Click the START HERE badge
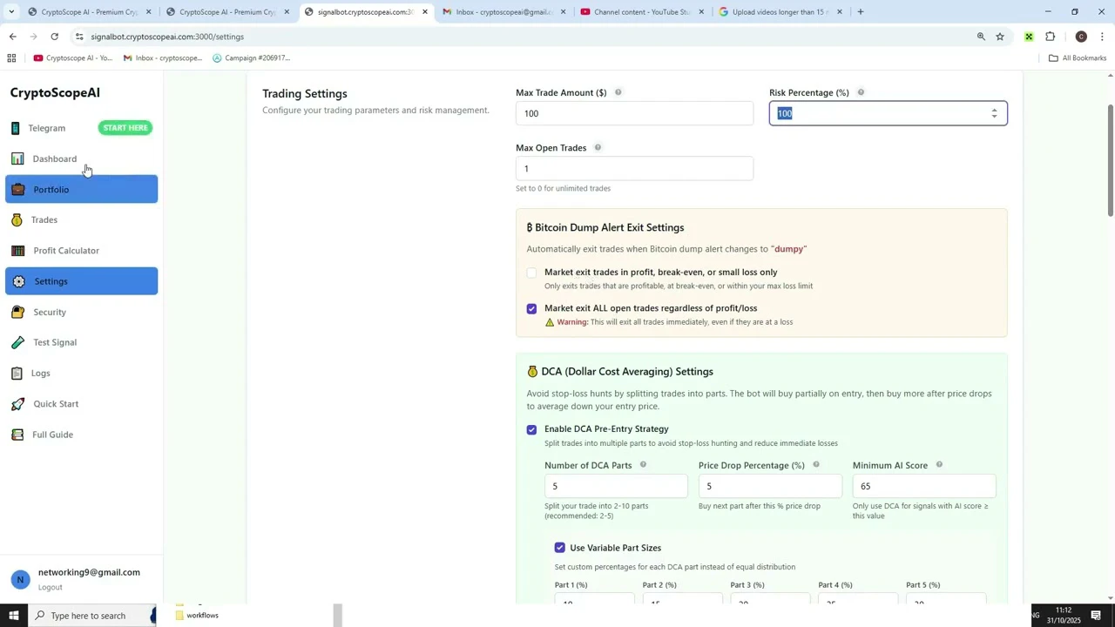Image resolution: width=1115 pixels, height=627 pixels. pyautogui.click(x=125, y=128)
